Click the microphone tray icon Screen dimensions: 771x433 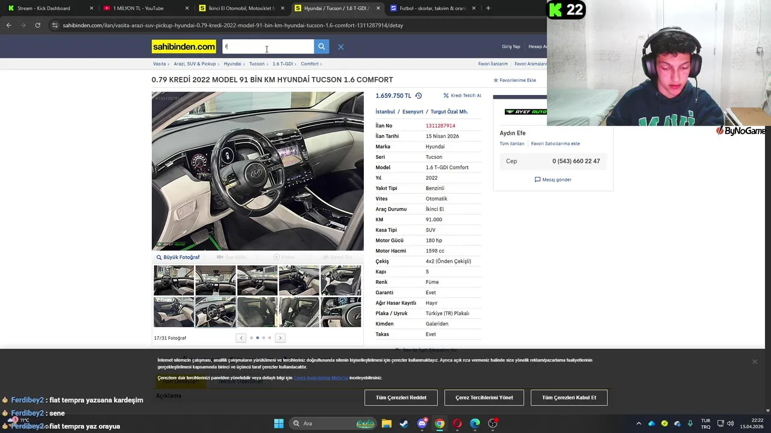[x=690, y=423]
